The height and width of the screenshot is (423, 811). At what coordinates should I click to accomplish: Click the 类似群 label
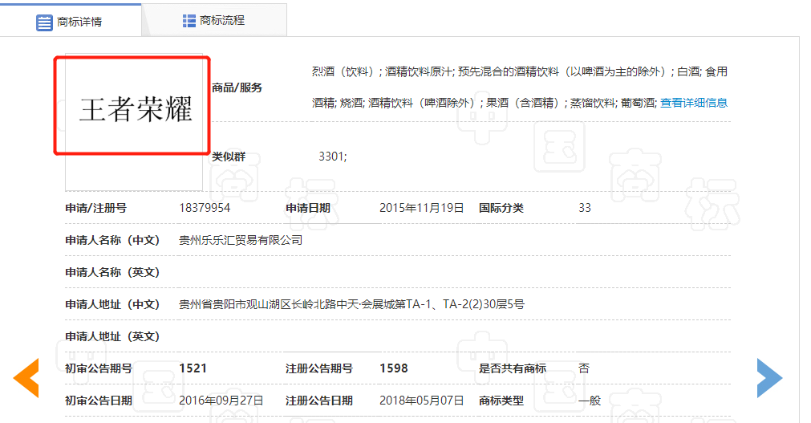[x=229, y=157]
